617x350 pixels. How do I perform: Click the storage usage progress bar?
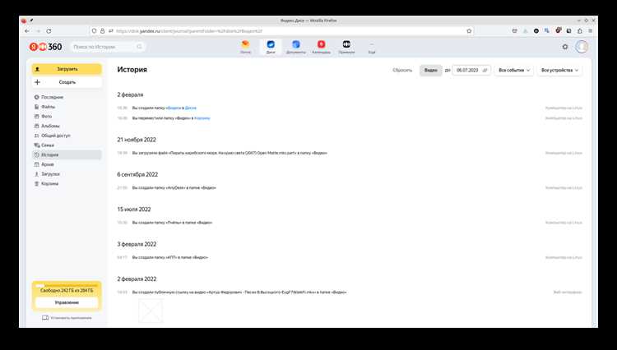[67, 286]
